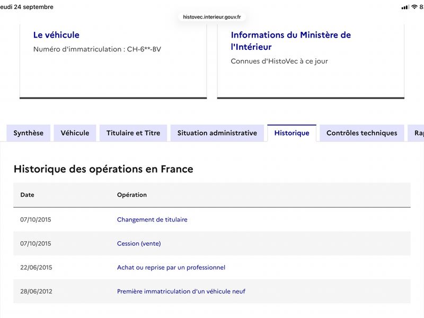
Task: Select the Titulaire et Titre tab
Action: coord(134,133)
